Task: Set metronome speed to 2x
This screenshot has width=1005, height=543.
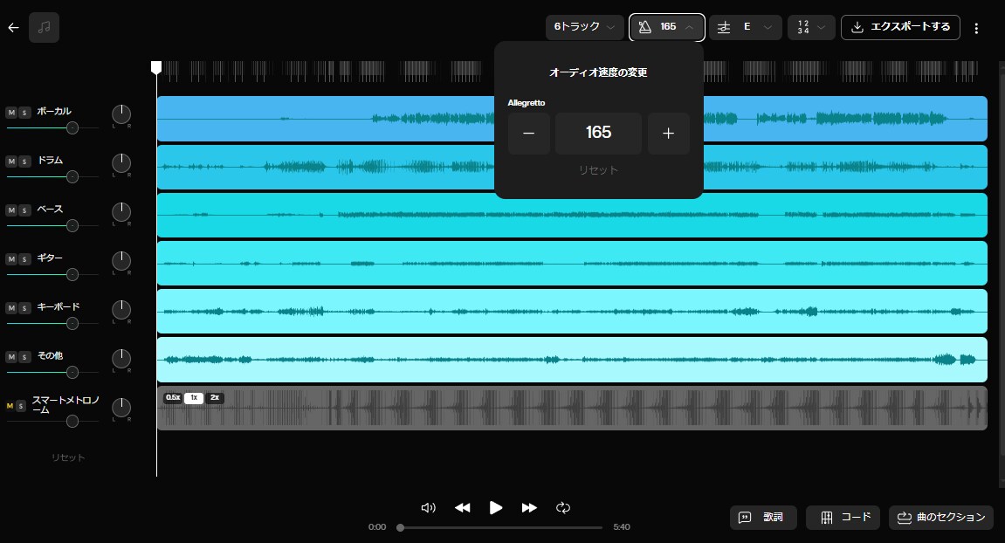Action: point(215,398)
